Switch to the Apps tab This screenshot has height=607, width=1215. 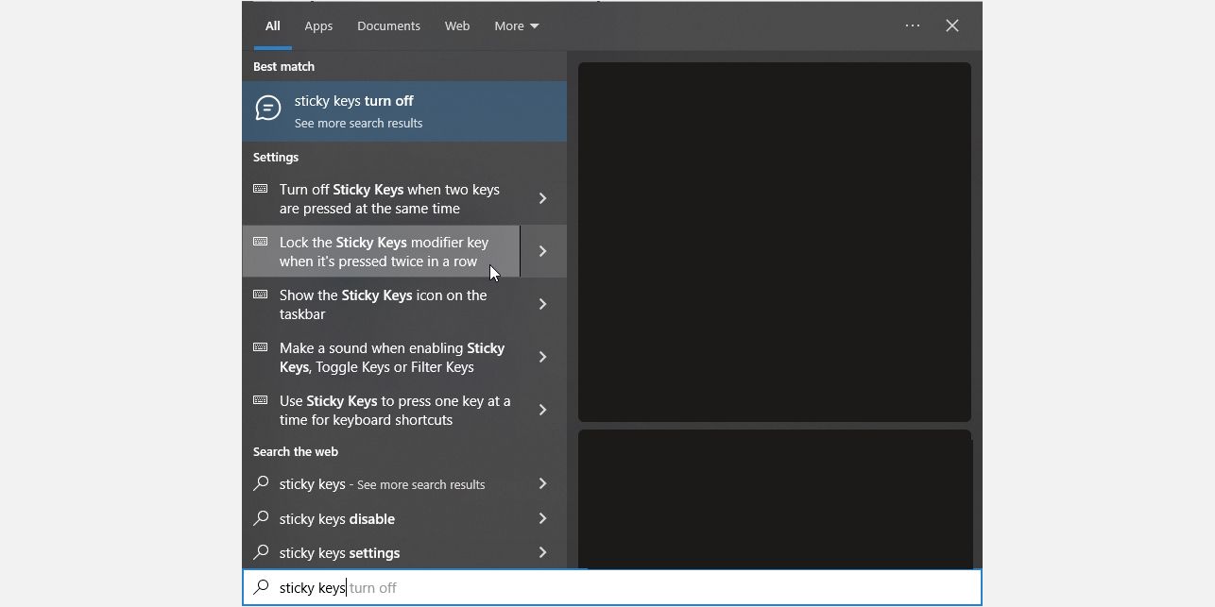[x=318, y=25]
